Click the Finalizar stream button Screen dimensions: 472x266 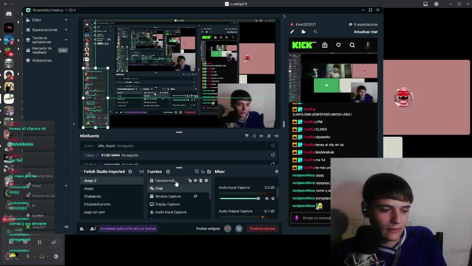pyautogui.click(x=262, y=229)
